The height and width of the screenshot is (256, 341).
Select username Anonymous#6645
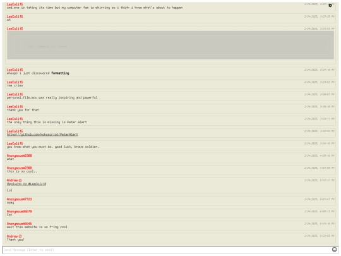coord(19,224)
